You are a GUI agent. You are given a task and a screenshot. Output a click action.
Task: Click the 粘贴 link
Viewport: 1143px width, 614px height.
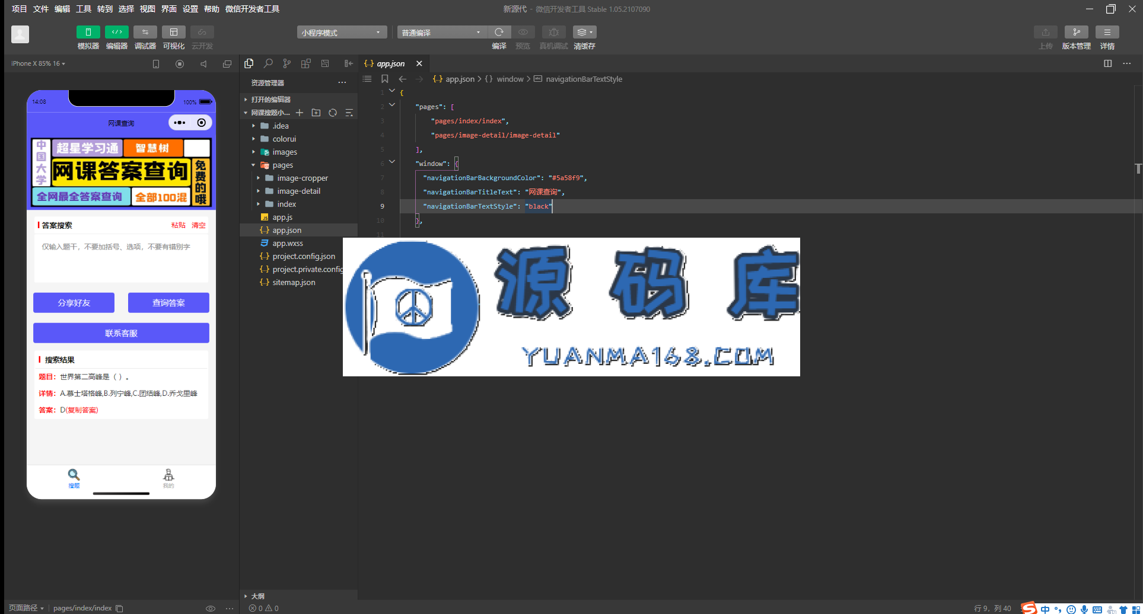[178, 225]
